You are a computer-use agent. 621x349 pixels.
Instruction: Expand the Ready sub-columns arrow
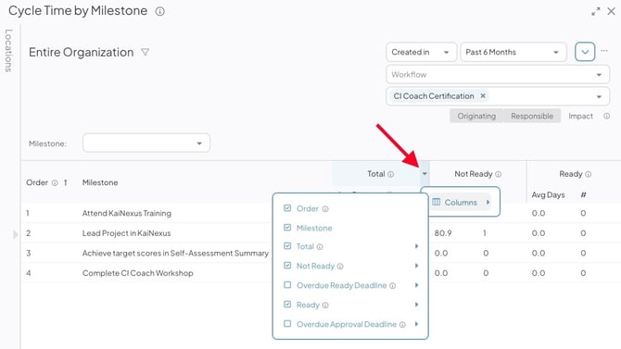[x=416, y=305]
